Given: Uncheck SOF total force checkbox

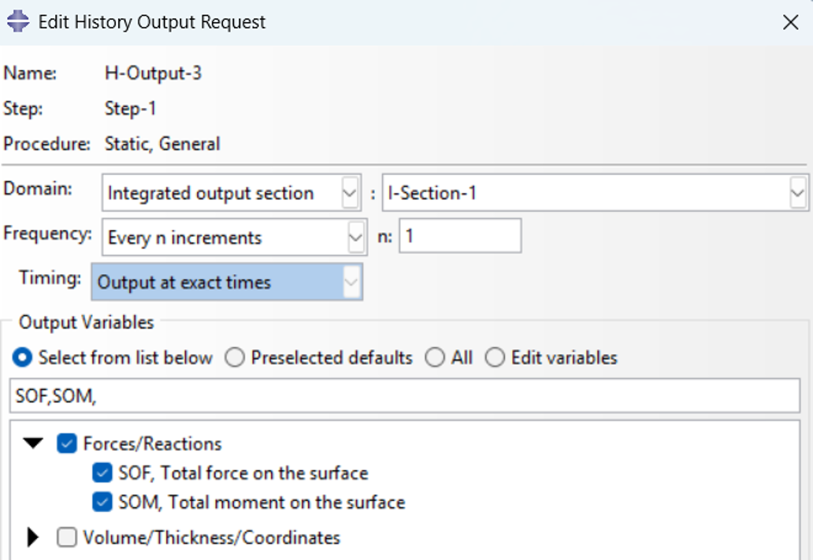Looking at the screenshot, I should 102,473.
